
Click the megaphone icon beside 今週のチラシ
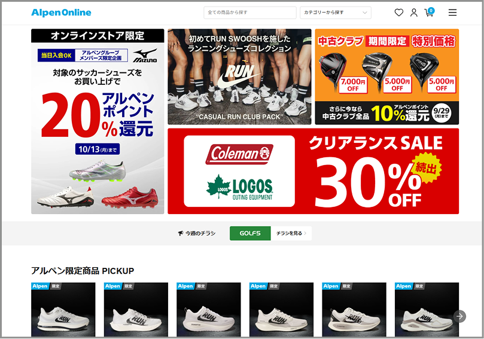click(181, 234)
